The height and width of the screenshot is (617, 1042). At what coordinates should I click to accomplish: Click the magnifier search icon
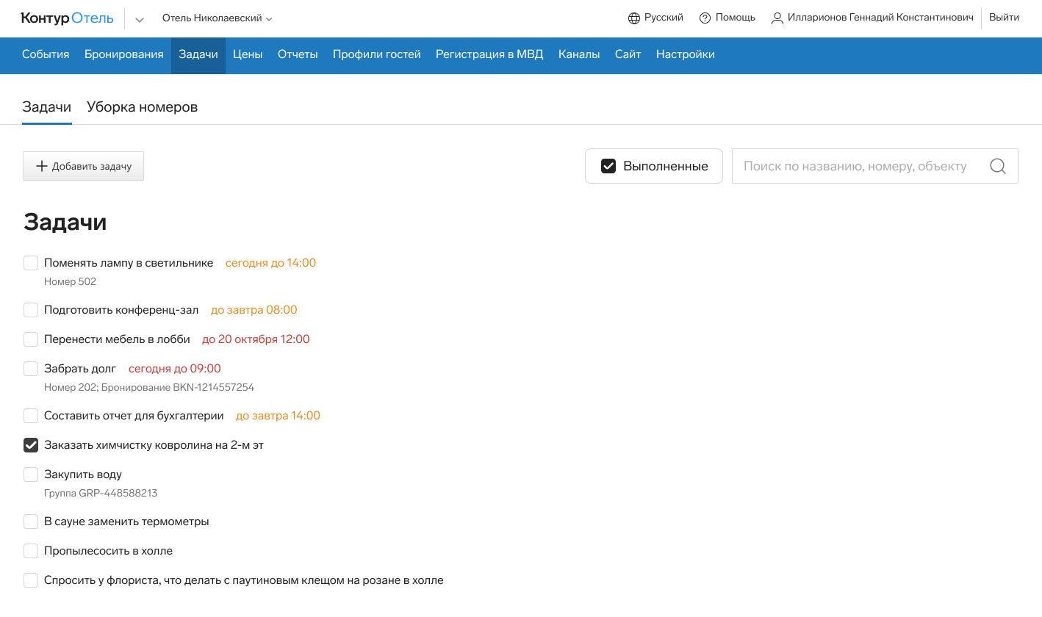point(998,166)
